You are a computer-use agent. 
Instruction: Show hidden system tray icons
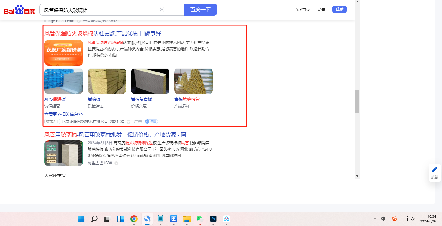click(x=375, y=219)
